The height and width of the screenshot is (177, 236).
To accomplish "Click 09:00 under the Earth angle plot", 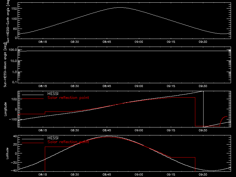I will (x=139, y=42).
